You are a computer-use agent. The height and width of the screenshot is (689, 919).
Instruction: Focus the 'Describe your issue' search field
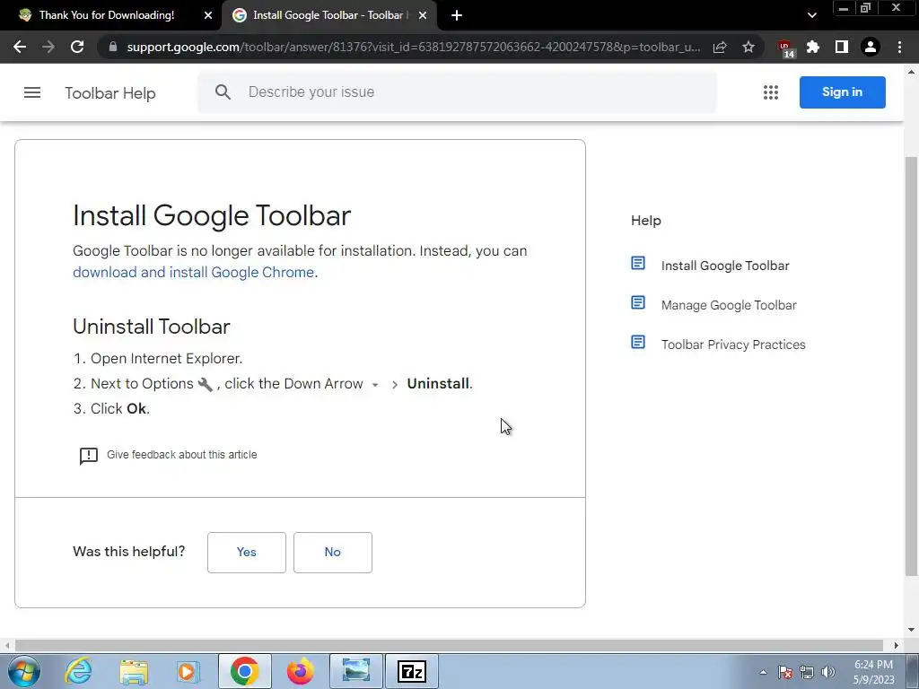coord(457,92)
